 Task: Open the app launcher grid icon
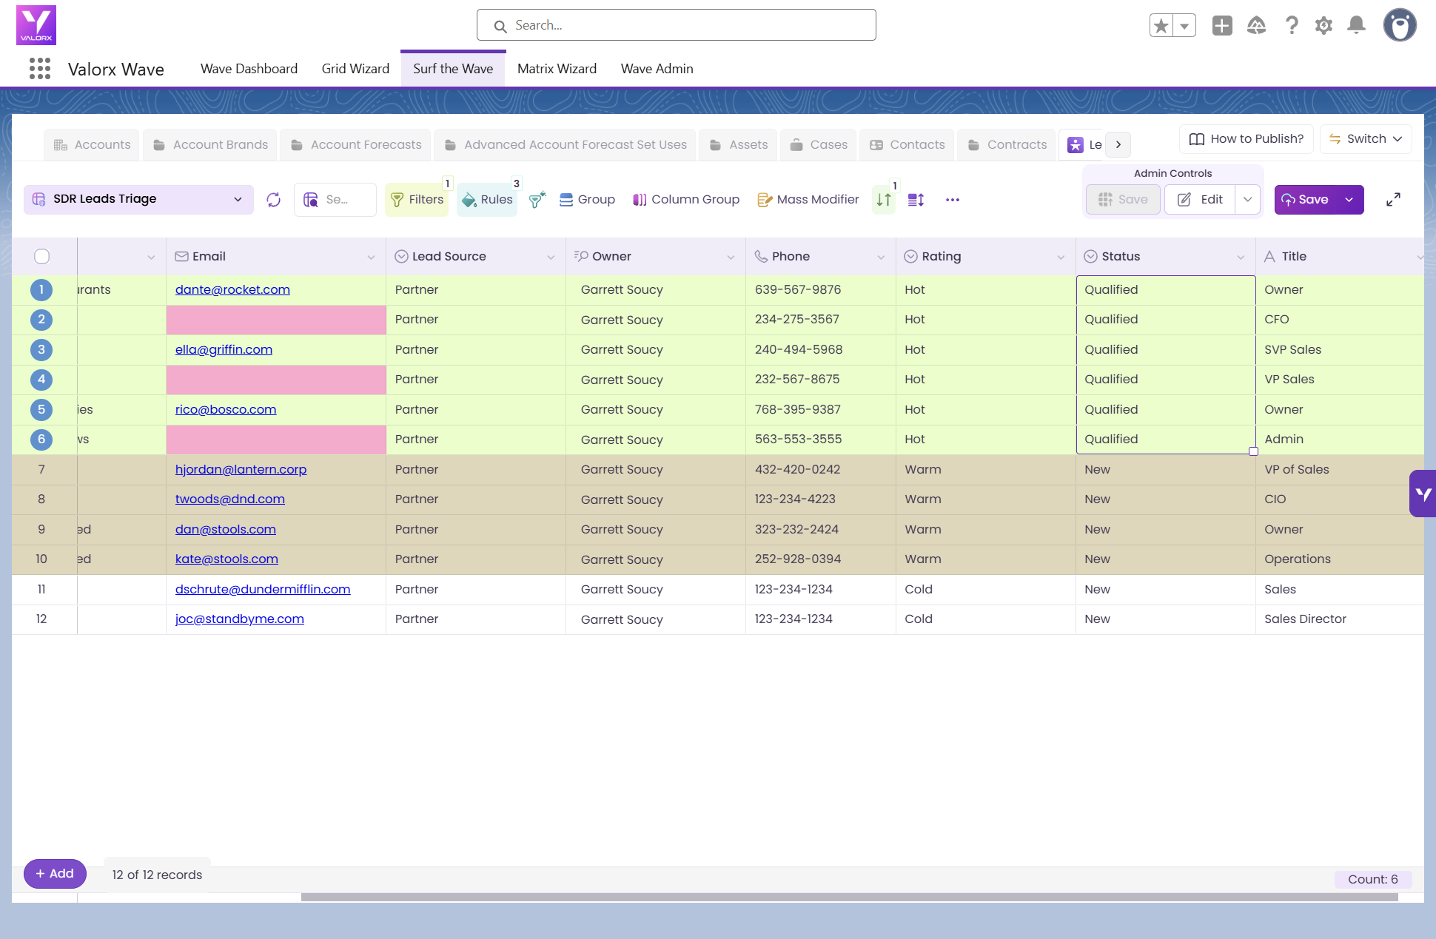pos(40,69)
